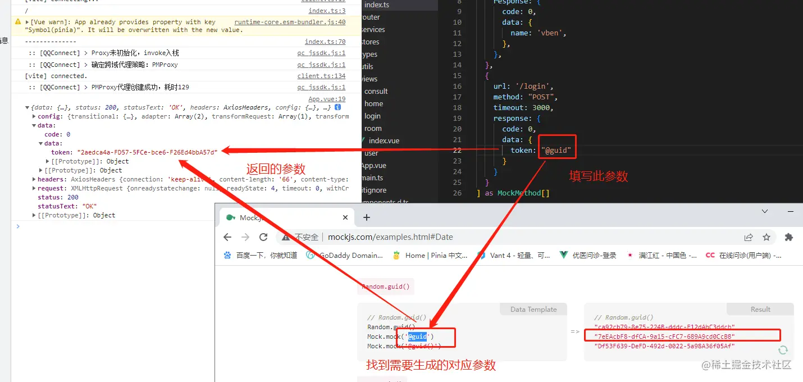Click the Vue warn yellow triangle icon

point(18,22)
